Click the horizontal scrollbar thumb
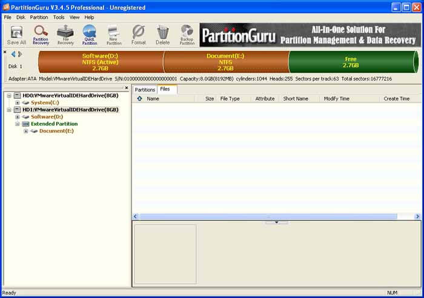Viewport: 424px width, 298px height. (x=268, y=216)
